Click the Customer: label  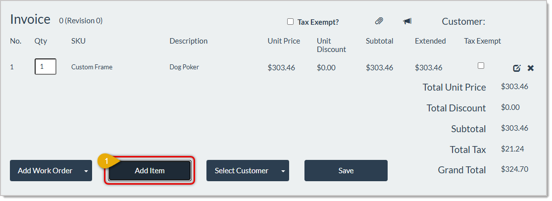[463, 22]
